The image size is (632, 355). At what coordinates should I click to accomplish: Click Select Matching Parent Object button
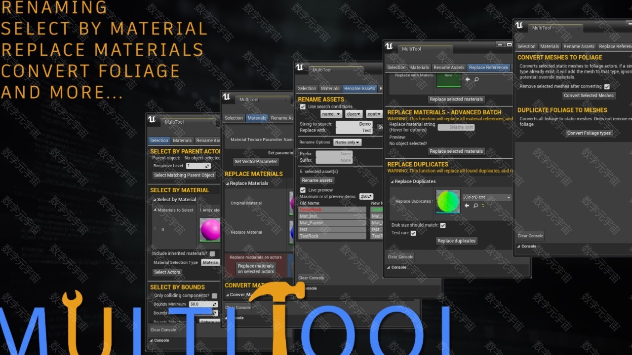pyautogui.click(x=184, y=175)
